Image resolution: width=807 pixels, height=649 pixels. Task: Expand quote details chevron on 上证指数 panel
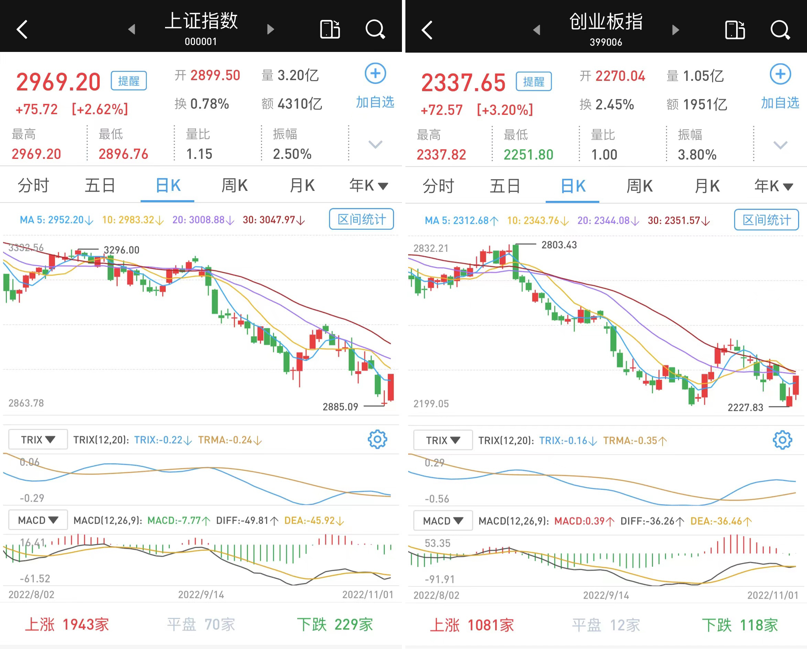(x=375, y=144)
